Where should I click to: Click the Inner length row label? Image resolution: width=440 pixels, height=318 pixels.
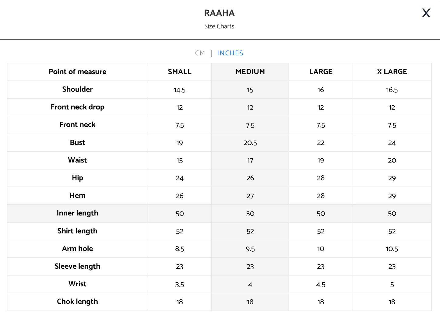pos(77,213)
